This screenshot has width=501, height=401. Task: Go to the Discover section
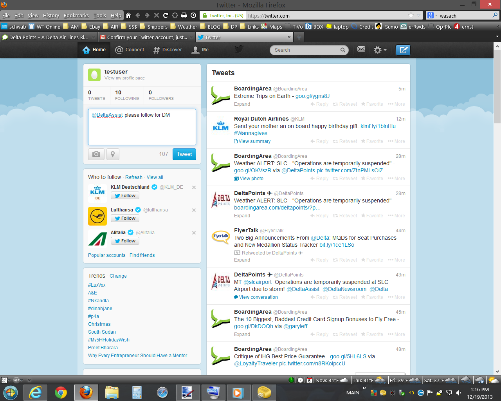coord(168,50)
